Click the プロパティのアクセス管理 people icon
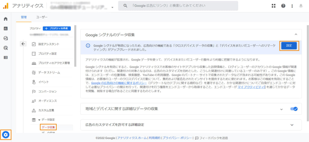This screenshot has width=309, height=142. click(34, 63)
